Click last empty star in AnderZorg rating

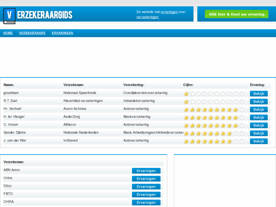242,117
